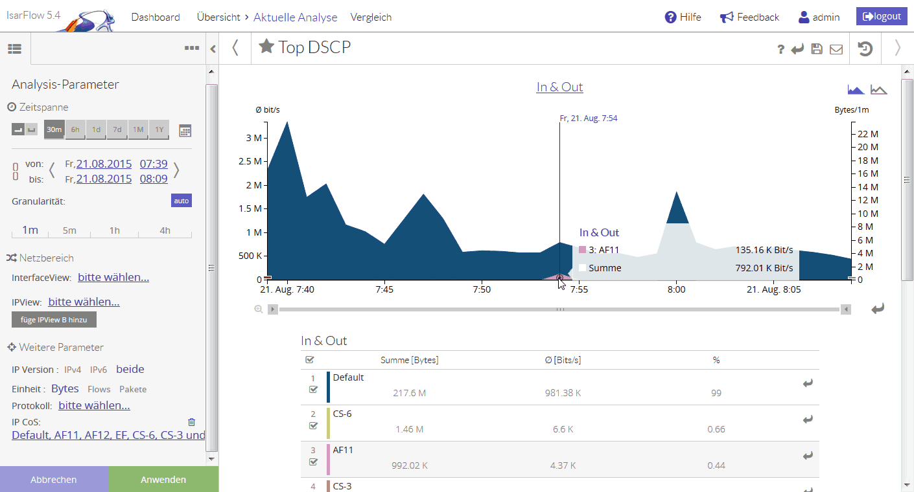Go to the Vergleich tab
The image size is (914, 492).
tap(371, 17)
